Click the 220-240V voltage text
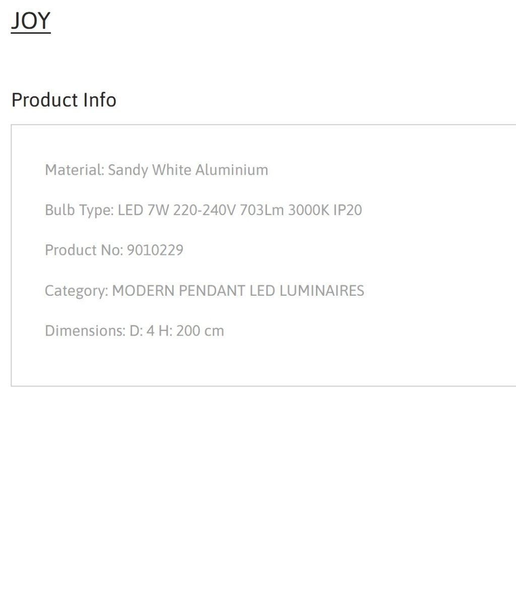 tap(205, 210)
